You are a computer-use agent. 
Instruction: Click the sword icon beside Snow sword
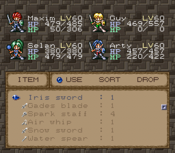click(x=25, y=130)
